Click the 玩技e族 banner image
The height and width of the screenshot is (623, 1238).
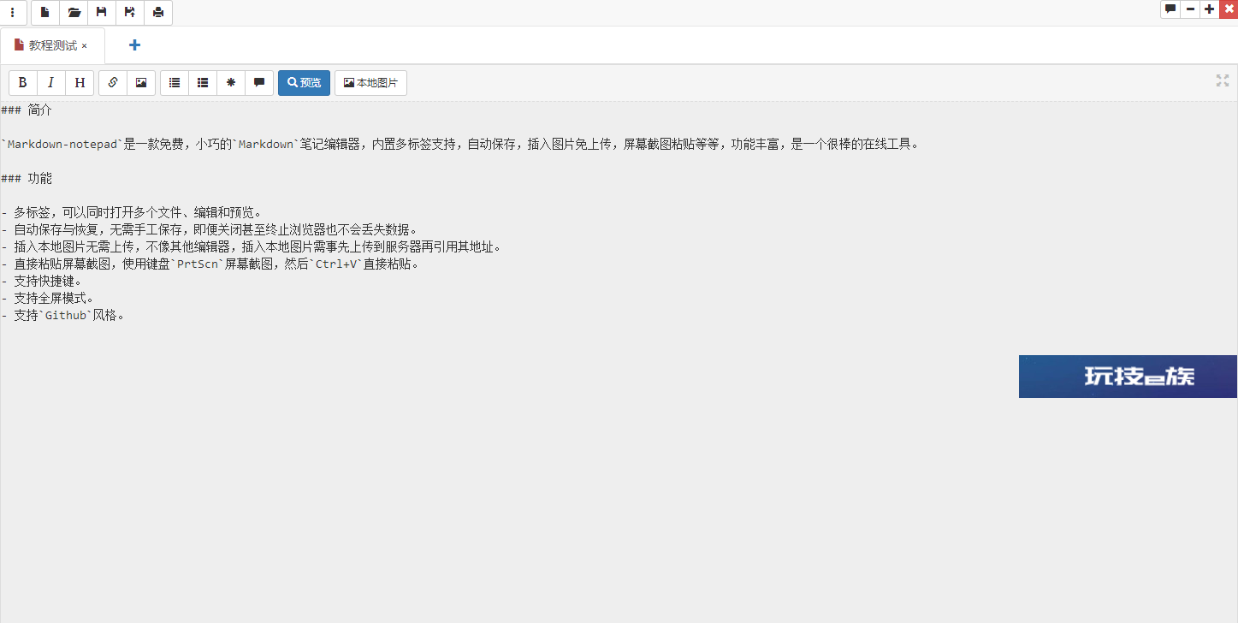pos(1128,377)
